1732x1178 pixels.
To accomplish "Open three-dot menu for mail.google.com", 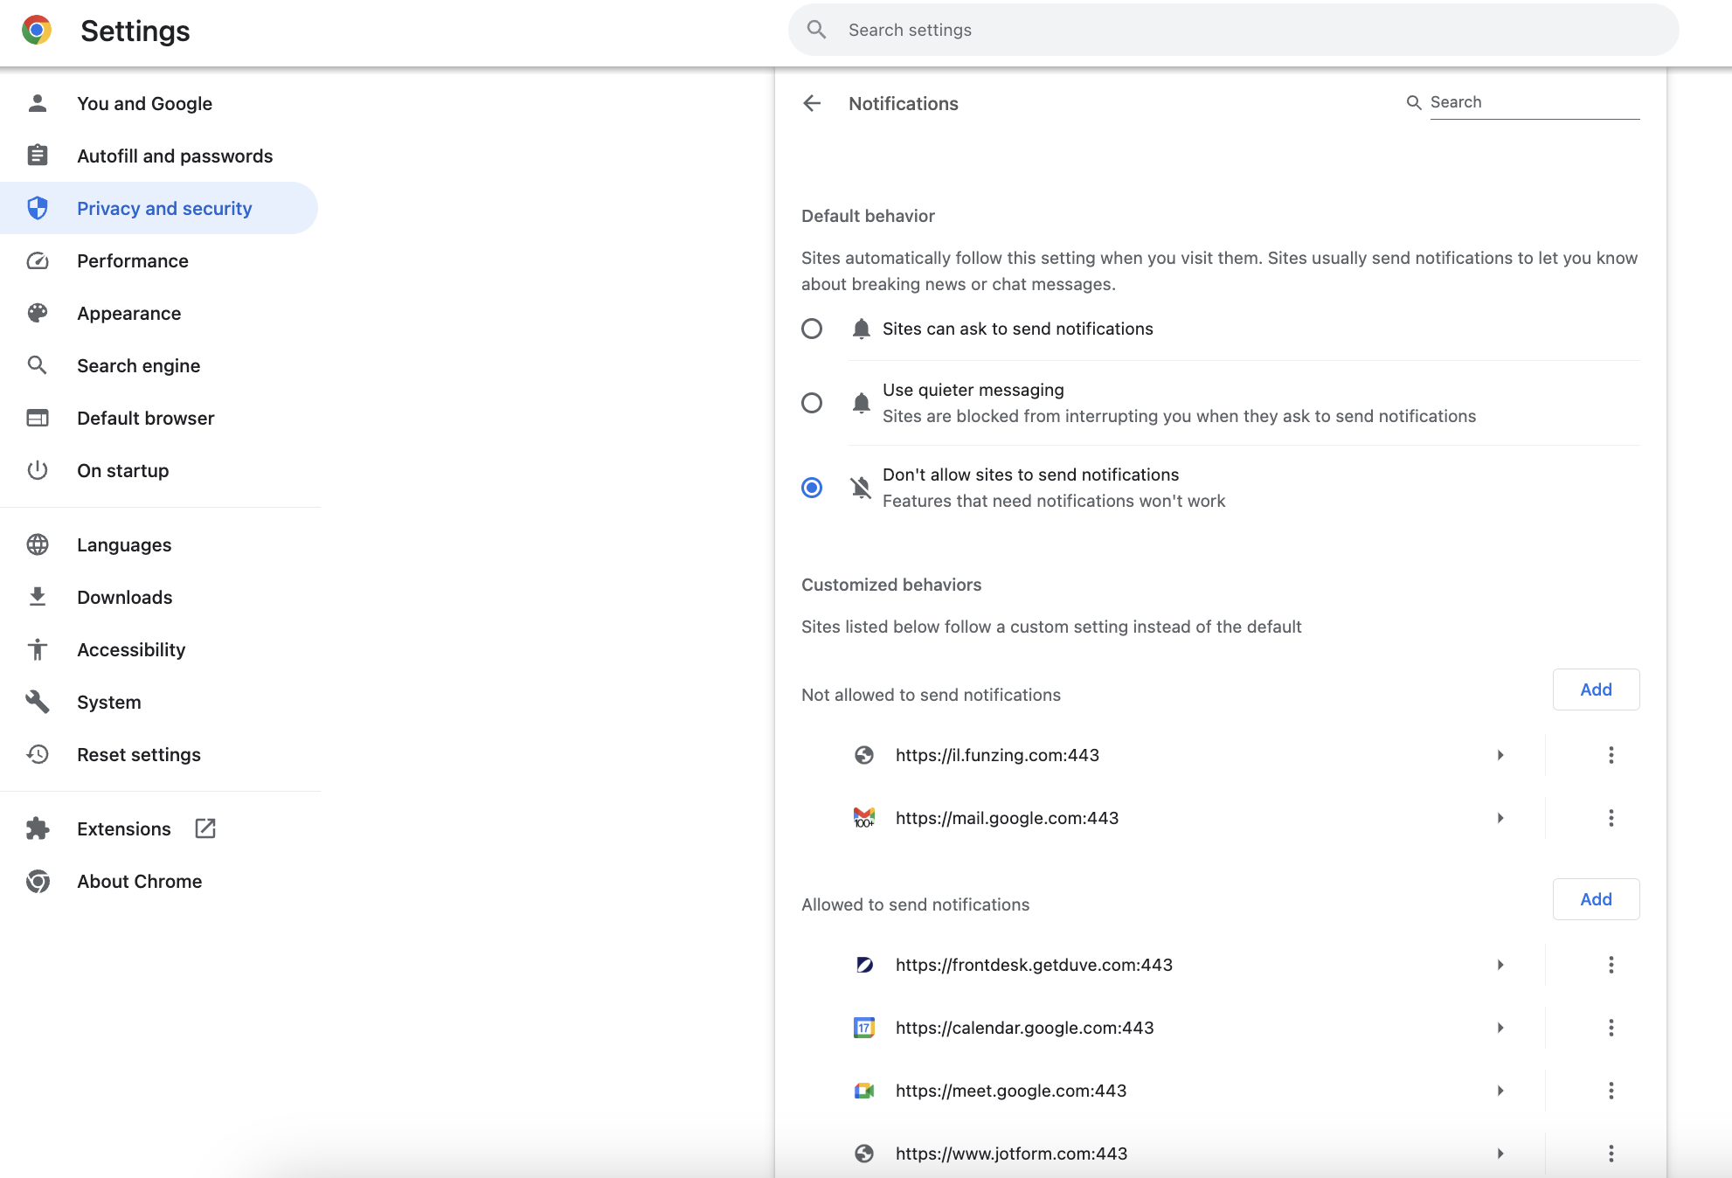I will tap(1611, 818).
